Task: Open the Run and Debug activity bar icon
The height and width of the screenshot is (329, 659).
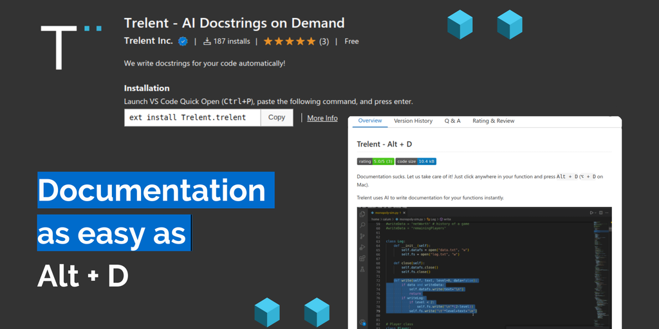Action: 363,247
